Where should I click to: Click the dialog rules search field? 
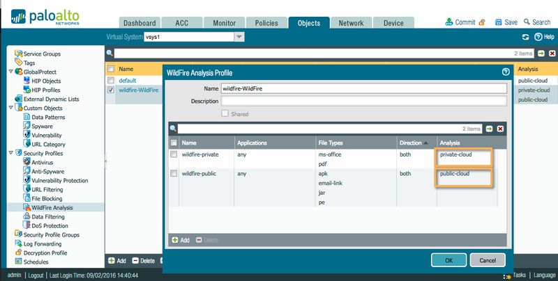click(329, 129)
